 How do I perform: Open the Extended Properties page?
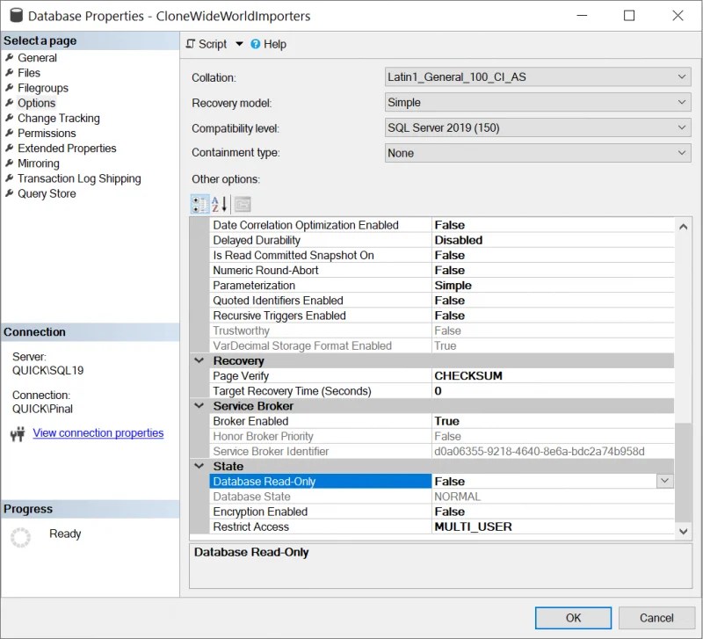click(x=67, y=148)
